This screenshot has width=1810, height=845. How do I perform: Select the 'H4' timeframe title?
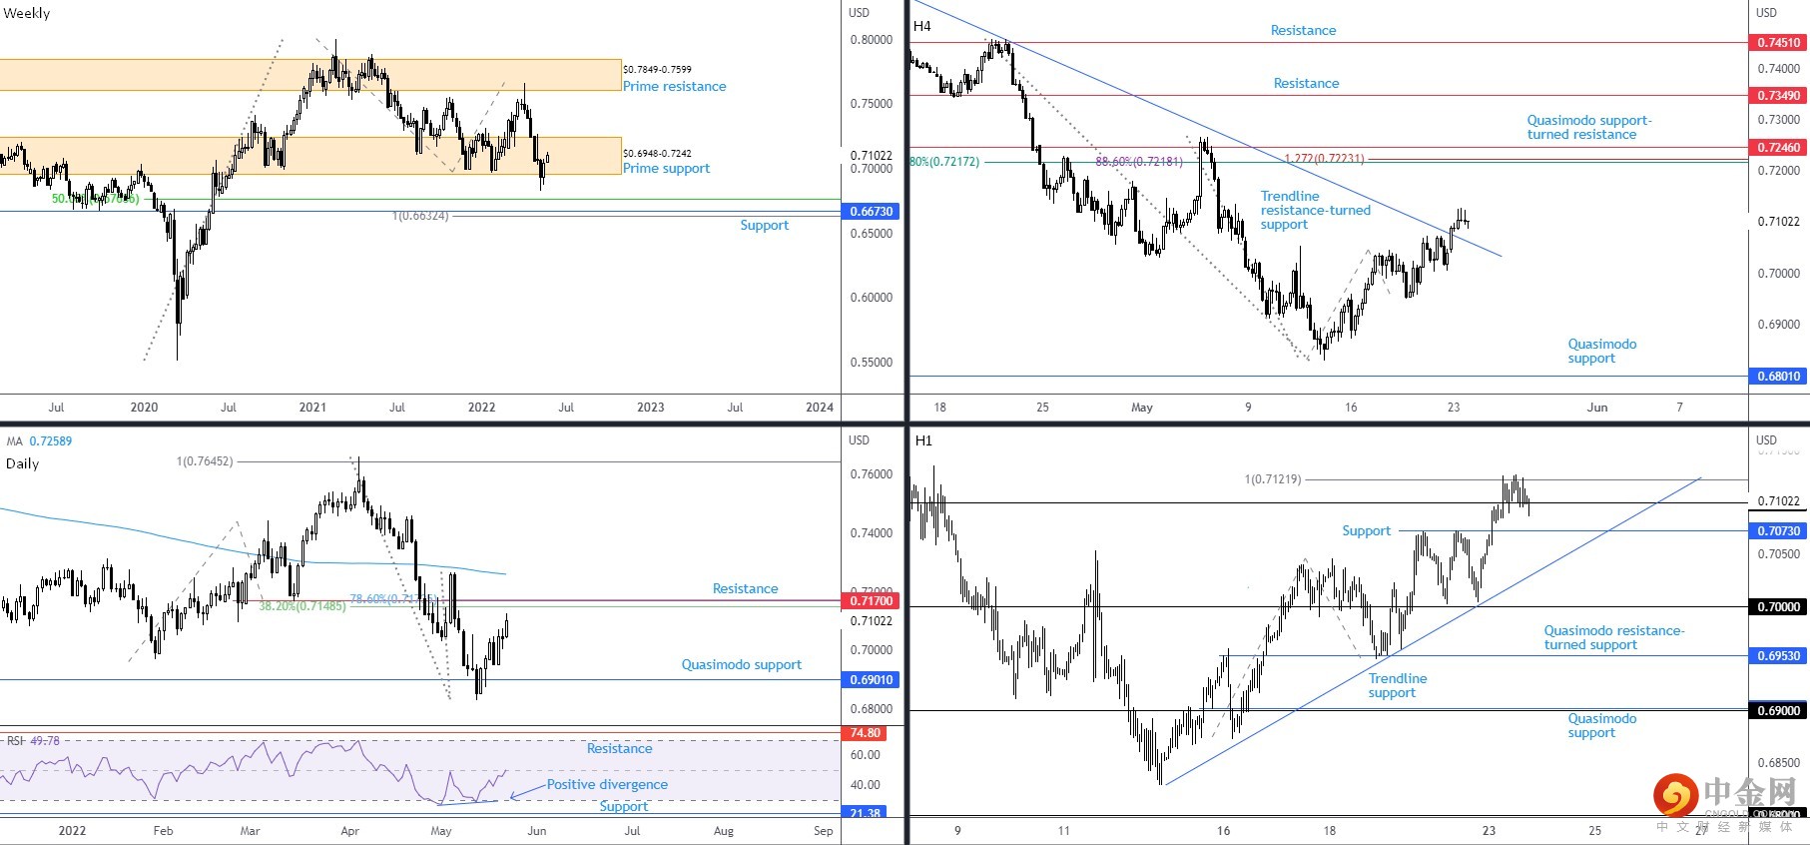click(x=921, y=26)
